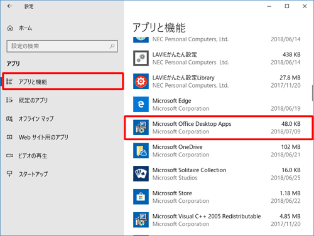Click the スタートアップ startup icon
Viewport: 314px width, 236px height.
[9, 174]
